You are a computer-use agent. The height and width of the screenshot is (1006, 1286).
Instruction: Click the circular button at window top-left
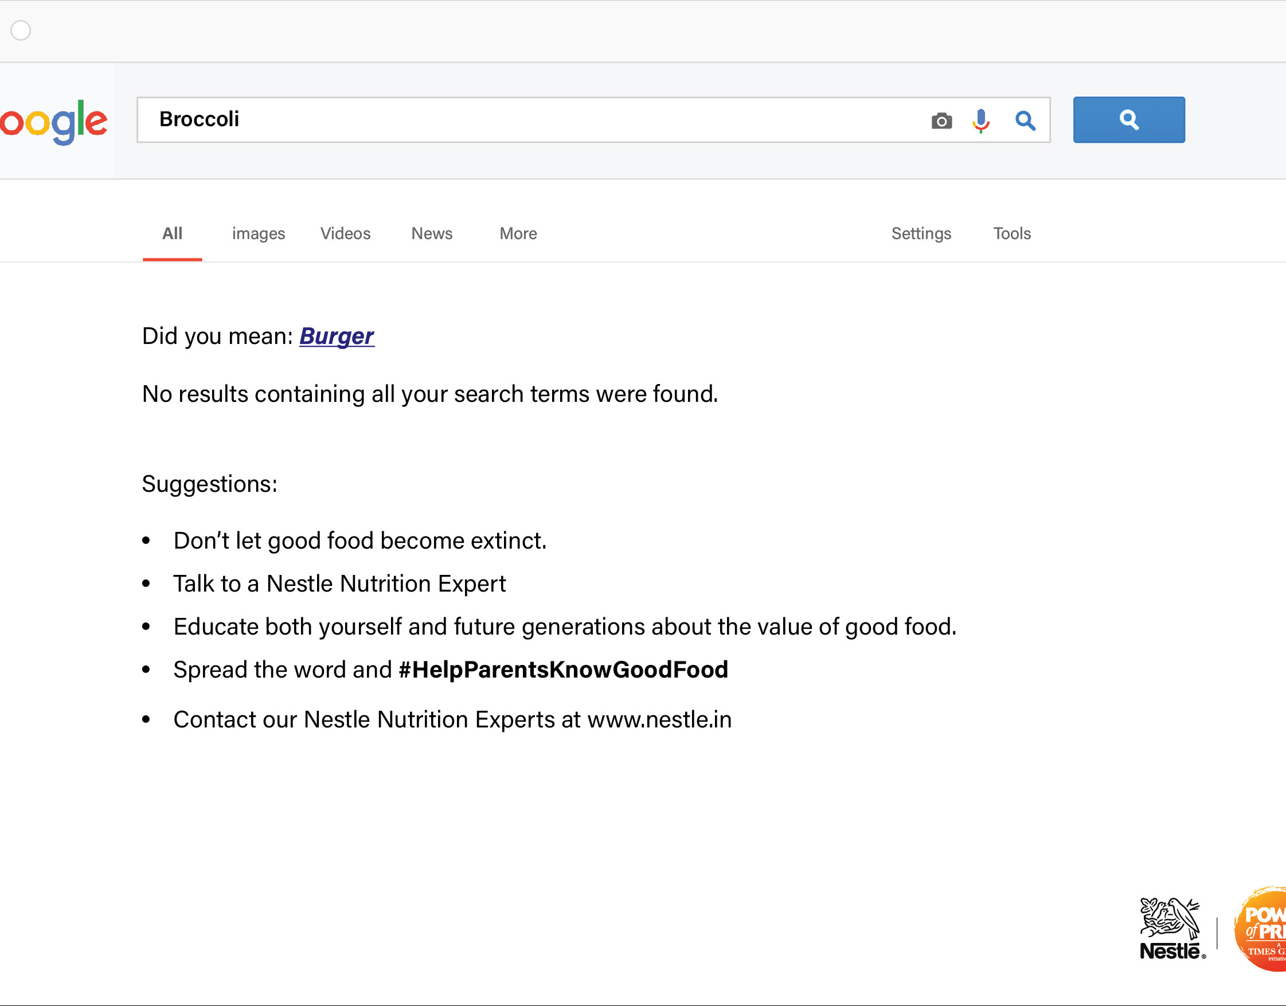pyautogui.click(x=21, y=30)
